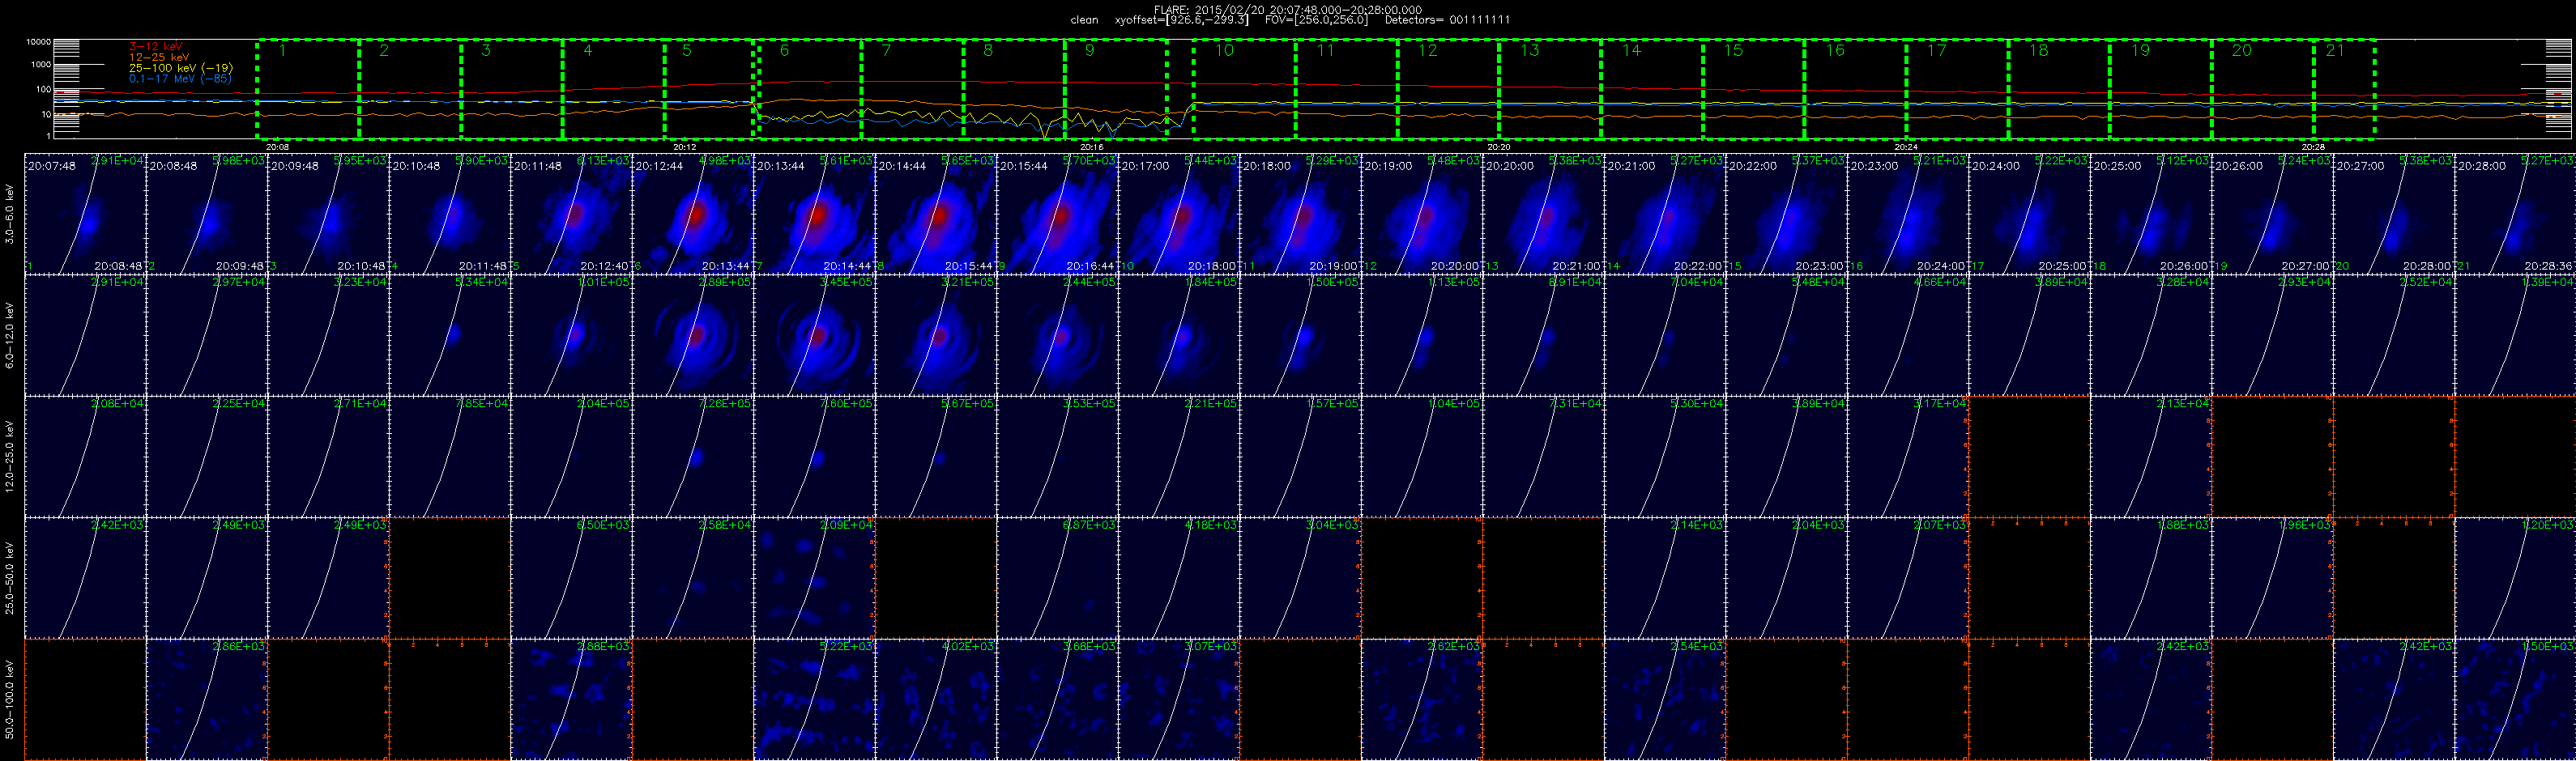
Task: Click the FLARE 2015/02/20 title text
Action: 1287,10
